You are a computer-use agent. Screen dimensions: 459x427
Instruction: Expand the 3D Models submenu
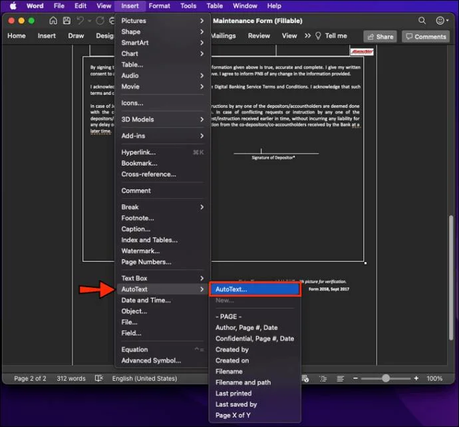click(x=162, y=120)
